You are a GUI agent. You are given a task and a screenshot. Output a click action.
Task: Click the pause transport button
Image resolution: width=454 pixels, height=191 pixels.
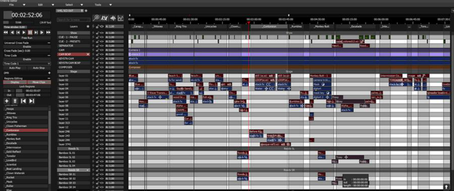(x=30, y=32)
